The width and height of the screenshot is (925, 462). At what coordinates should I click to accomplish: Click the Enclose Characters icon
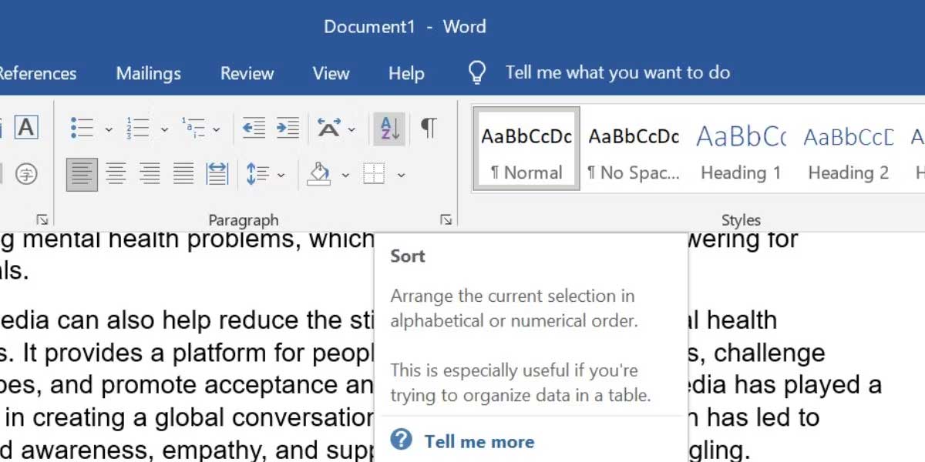pyautogui.click(x=26, y=174)
